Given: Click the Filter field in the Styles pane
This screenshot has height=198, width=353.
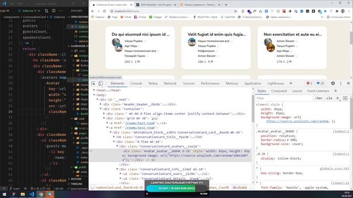Looking at the screenshot, I should 284,98.
